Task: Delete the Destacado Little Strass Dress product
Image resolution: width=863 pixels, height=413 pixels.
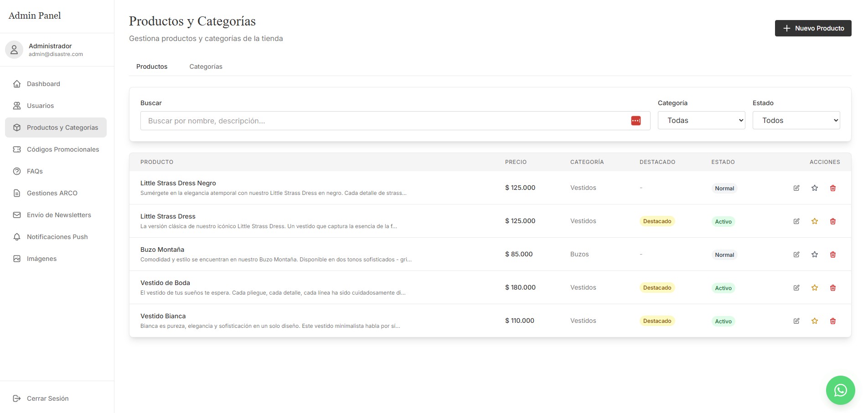Action: [x=833, y=221]
